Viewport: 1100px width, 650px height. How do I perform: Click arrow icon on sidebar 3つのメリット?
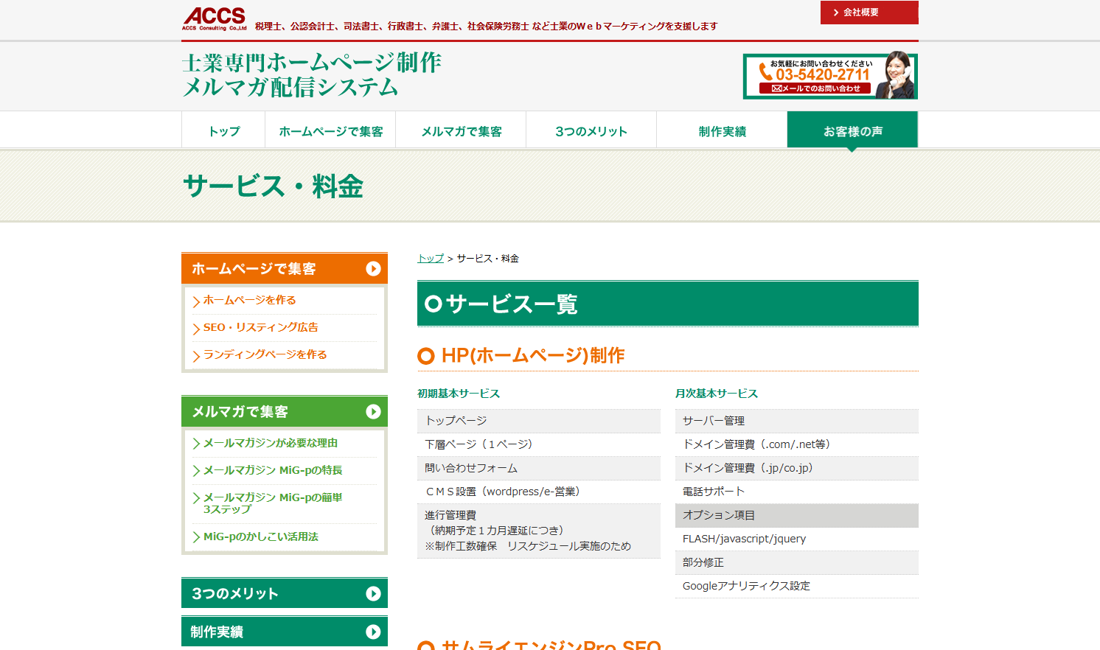click(x=374, y=593)
